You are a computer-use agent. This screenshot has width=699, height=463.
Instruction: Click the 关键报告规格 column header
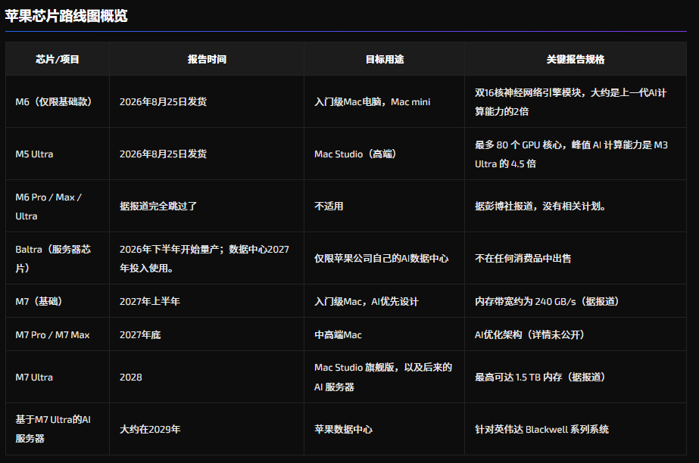click(576, 59)
